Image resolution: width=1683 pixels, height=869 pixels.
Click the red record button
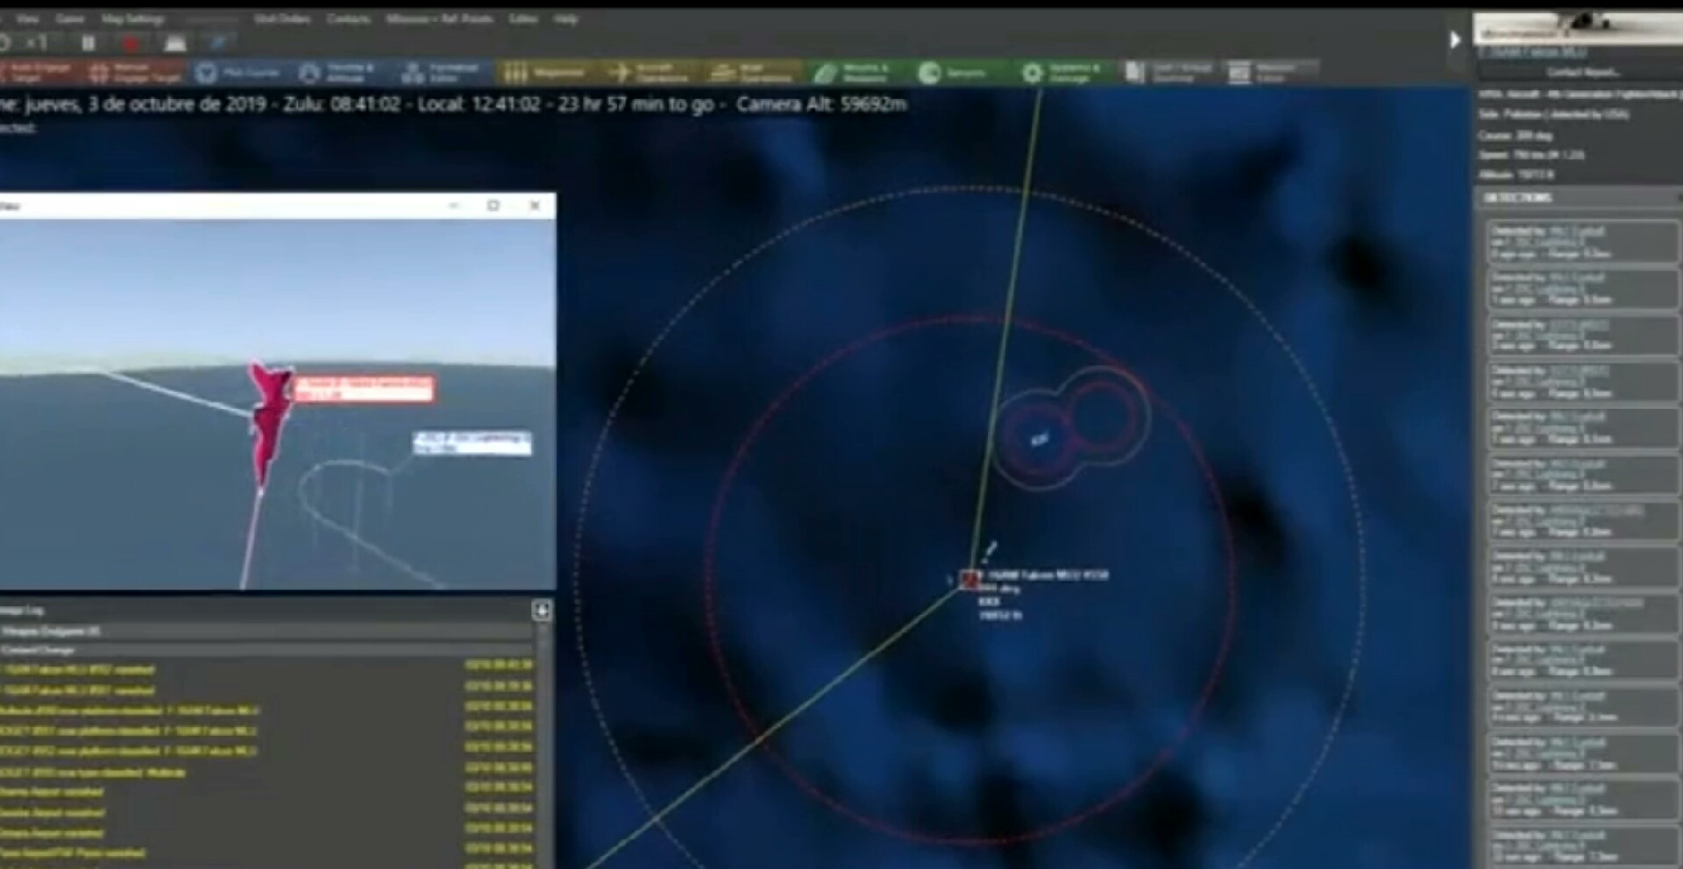click(131, 43)
